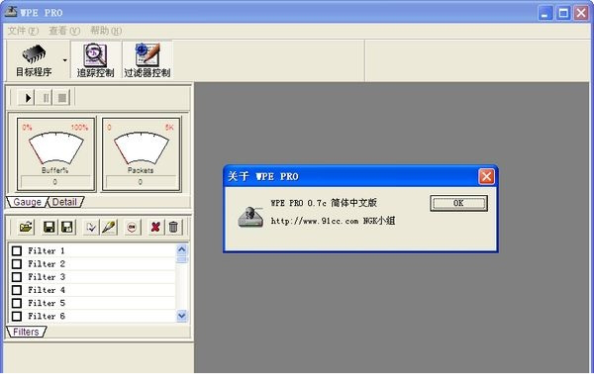Viewport: 594px width, 388px height.
Task: Click the WPE PRO icon in About dialog
Action: pos(250,217)
